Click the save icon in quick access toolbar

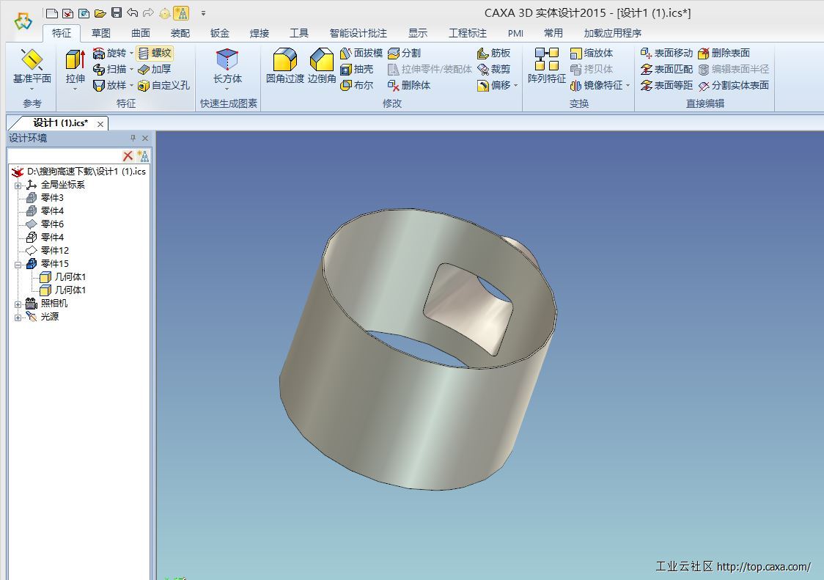pyautogui.click(x=117, y=12)
